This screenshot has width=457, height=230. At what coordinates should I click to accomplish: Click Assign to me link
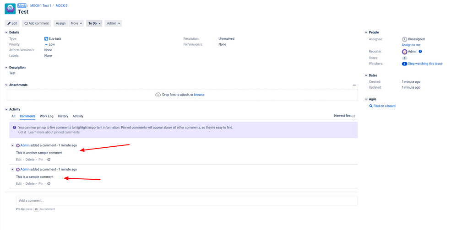click(x=411, y=45)
